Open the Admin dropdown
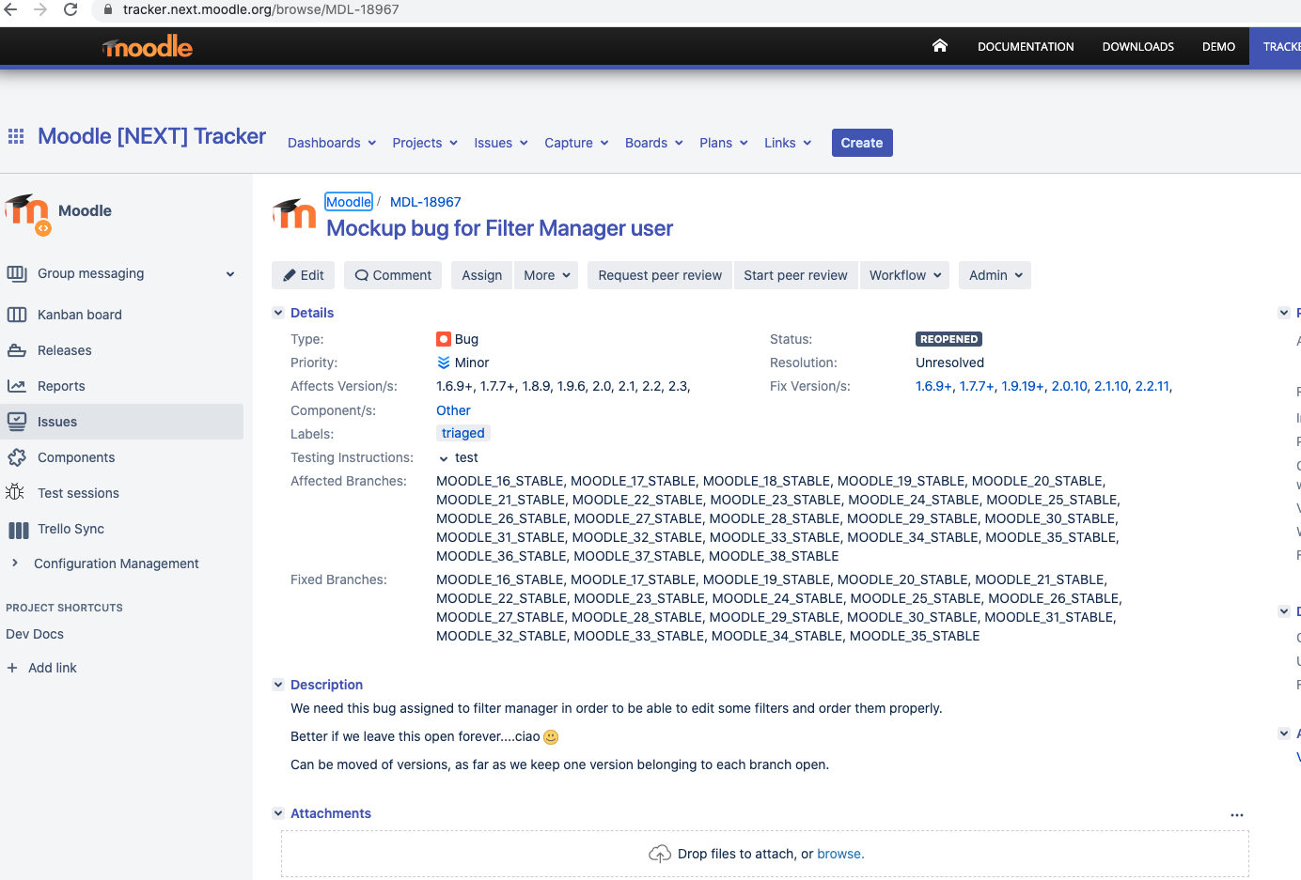 tap(995, 275)
